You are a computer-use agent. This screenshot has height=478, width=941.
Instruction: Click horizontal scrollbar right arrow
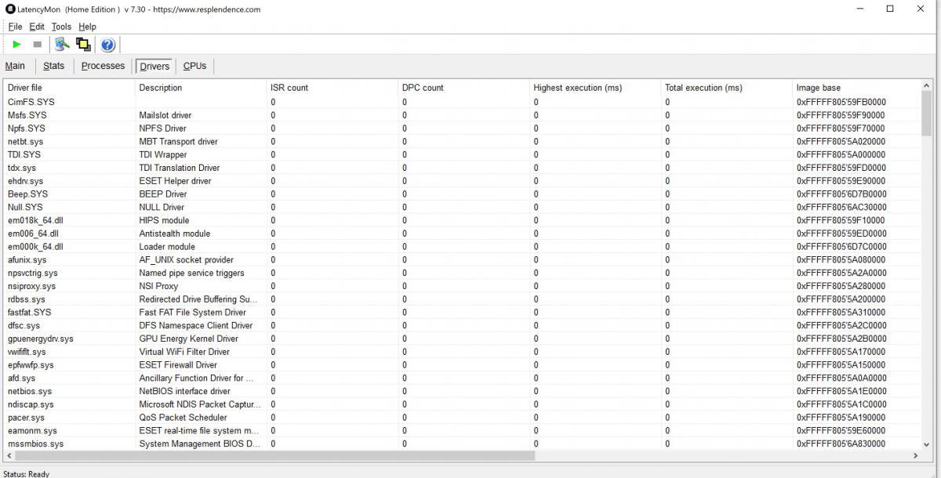point(915,455)
